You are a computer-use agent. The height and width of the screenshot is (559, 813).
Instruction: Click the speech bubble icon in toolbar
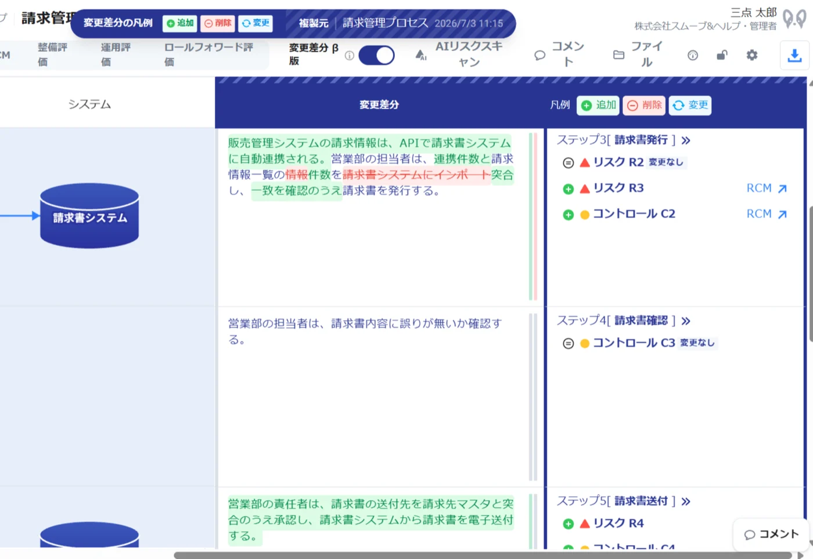point(540,56)
